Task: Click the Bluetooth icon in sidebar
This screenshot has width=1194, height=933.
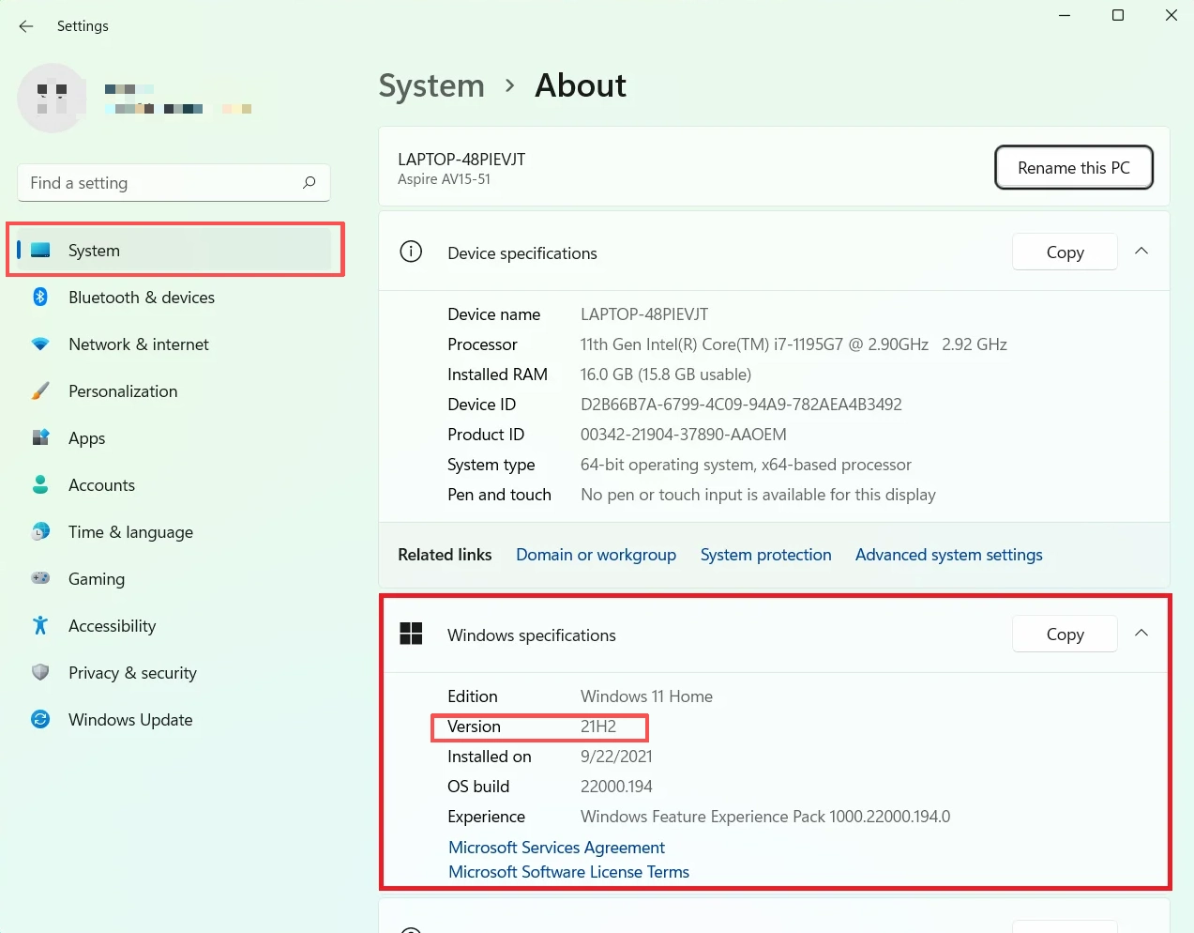Action: coord(40,297)
